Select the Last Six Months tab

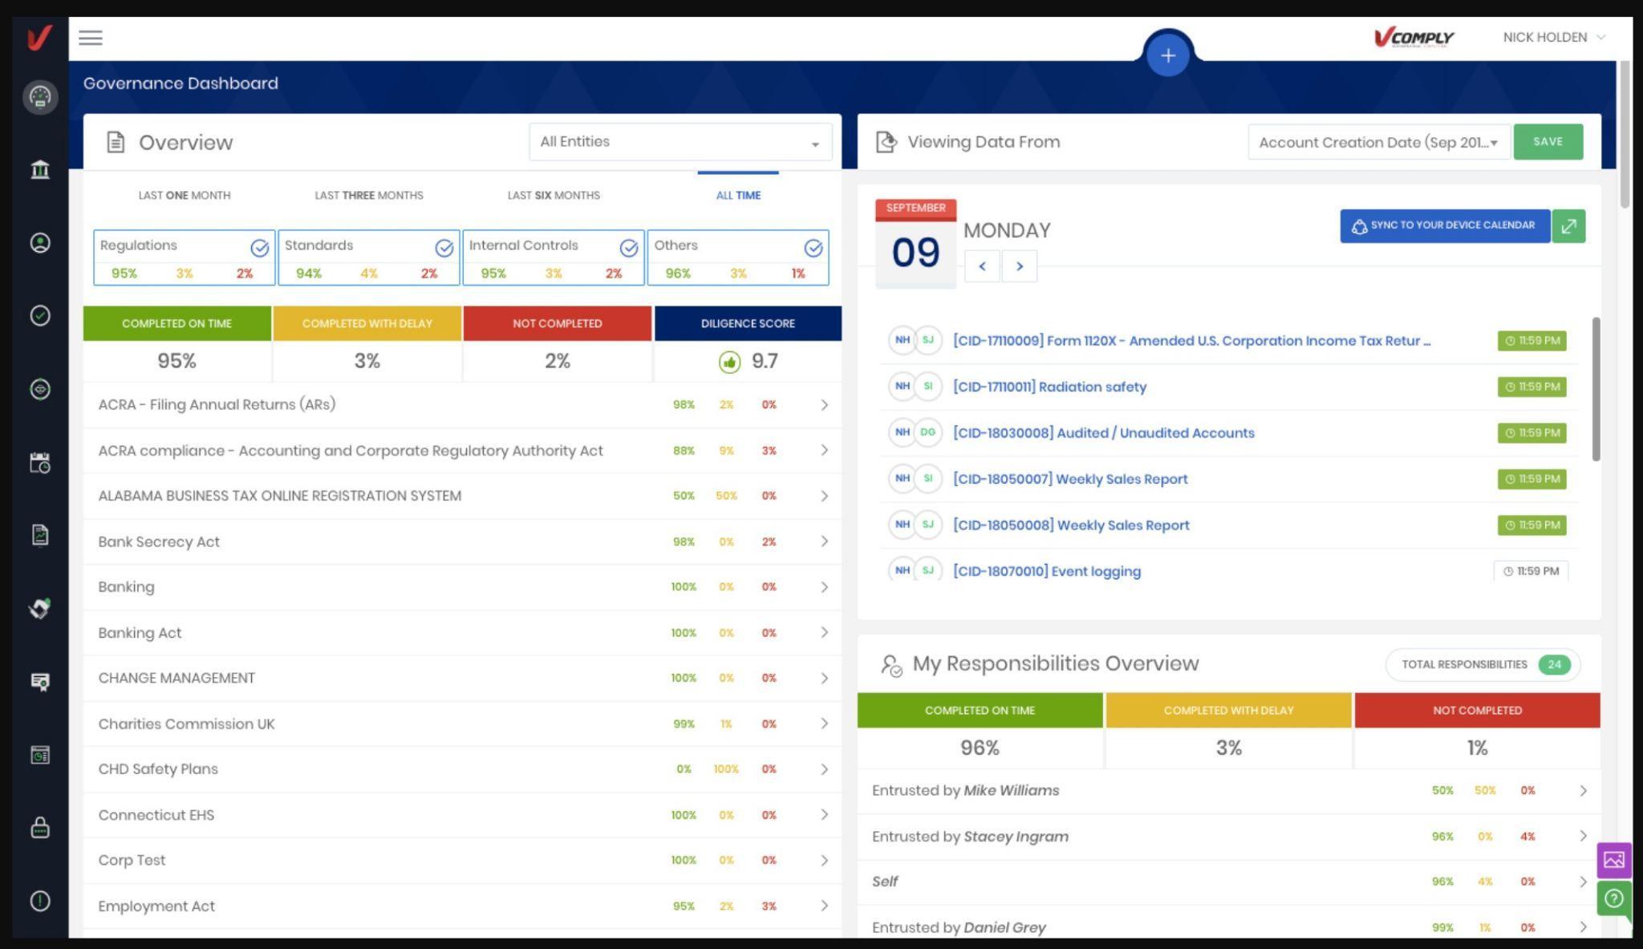(553, 195)
